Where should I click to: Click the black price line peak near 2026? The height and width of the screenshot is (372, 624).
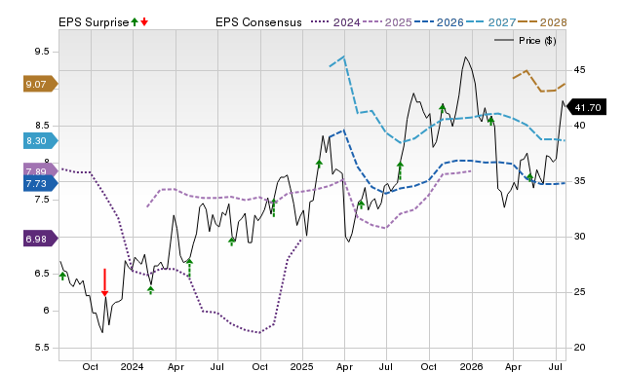click(x=465, y=57)
